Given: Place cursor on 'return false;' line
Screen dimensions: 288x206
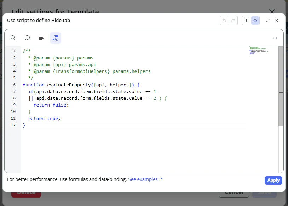Looking at the screenshot, I should (51, 105).
